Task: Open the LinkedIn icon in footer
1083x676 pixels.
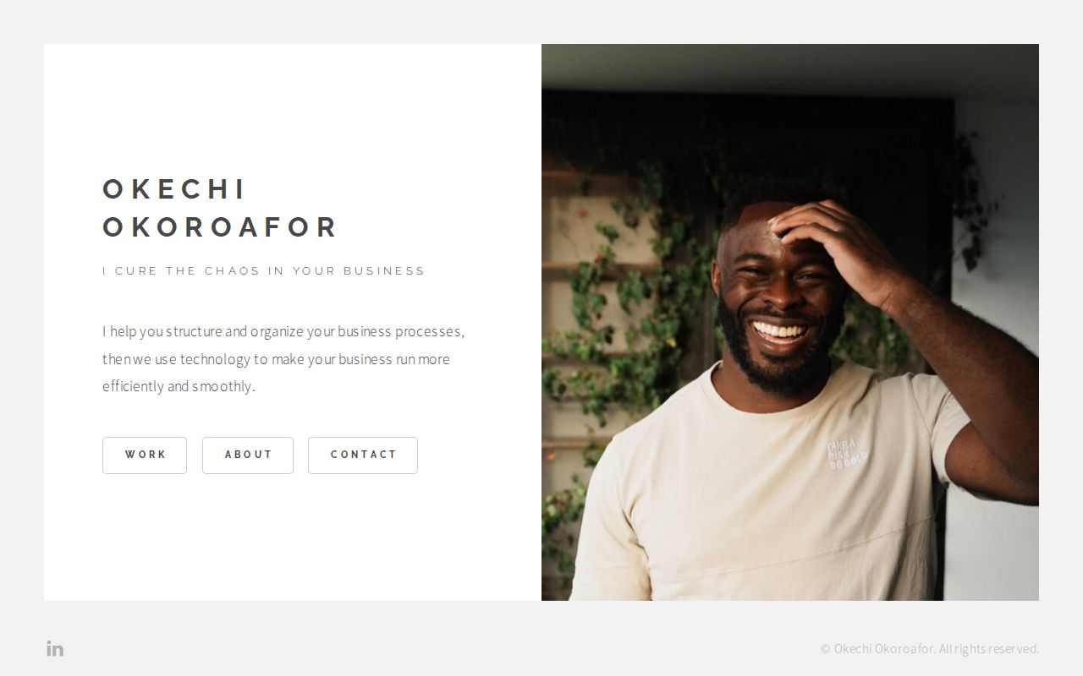Action: coord(55,649)
